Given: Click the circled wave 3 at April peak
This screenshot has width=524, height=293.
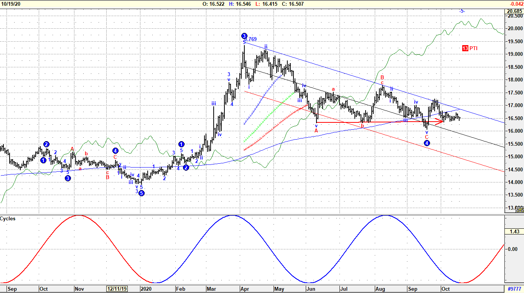Looking at the screenshot, I should tap(244, 36).
